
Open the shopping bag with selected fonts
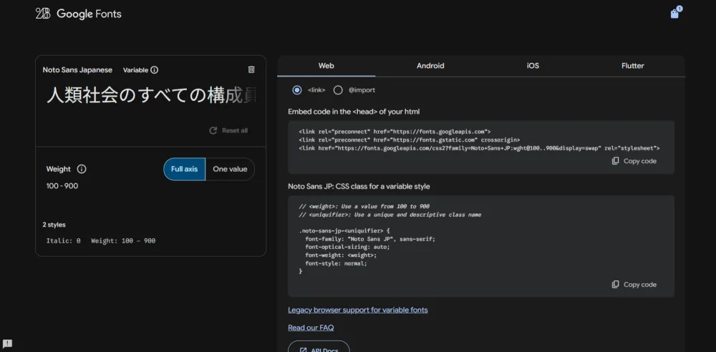coord(674,14)
